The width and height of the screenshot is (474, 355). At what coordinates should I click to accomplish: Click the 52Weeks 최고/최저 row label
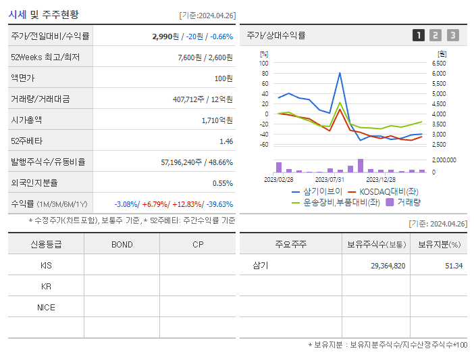45,57
